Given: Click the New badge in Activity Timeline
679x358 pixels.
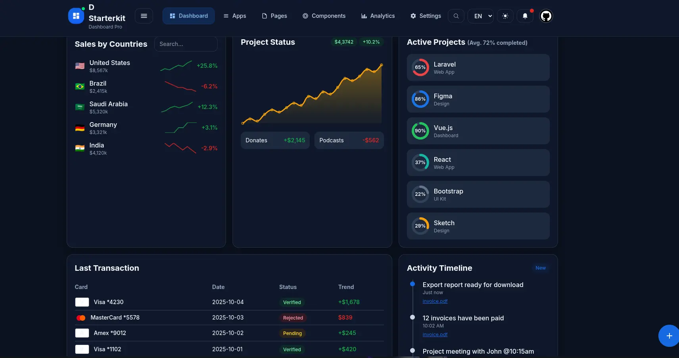Looking at the screenshot, I should click(541, 268).
